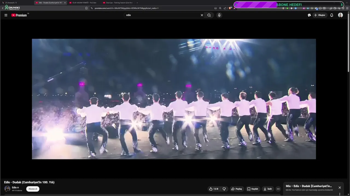Open Mix - Edis - Dudak playlist title
This screenshot has height=196, width=350.
[x=309, y=186]
